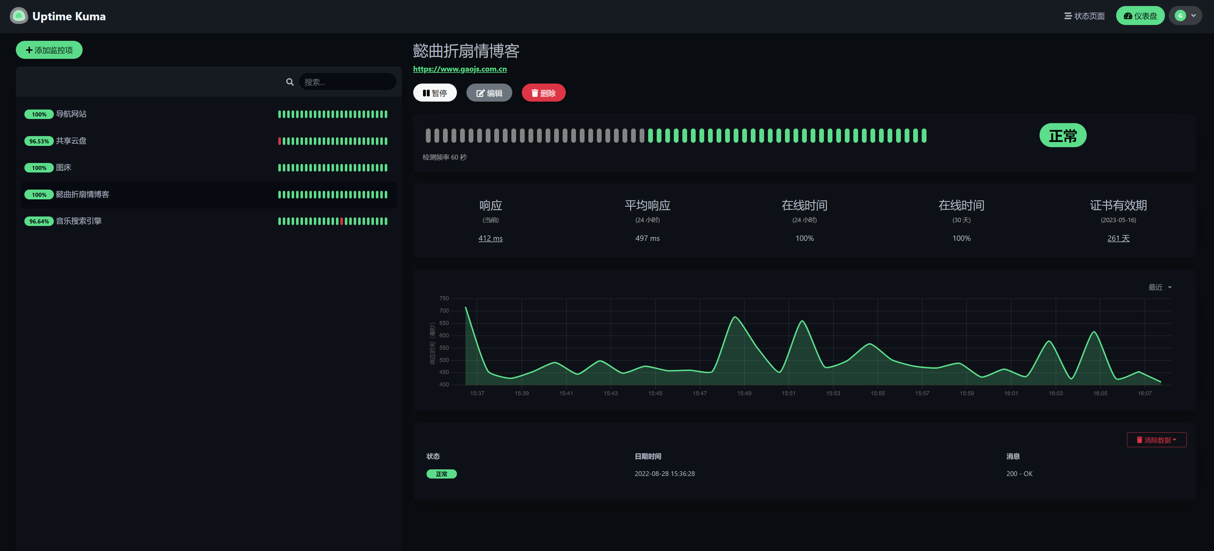Open the https://www.gaojs.com.cn link
The width and height of the screenshot is (1214, 551).
(460, 69)
